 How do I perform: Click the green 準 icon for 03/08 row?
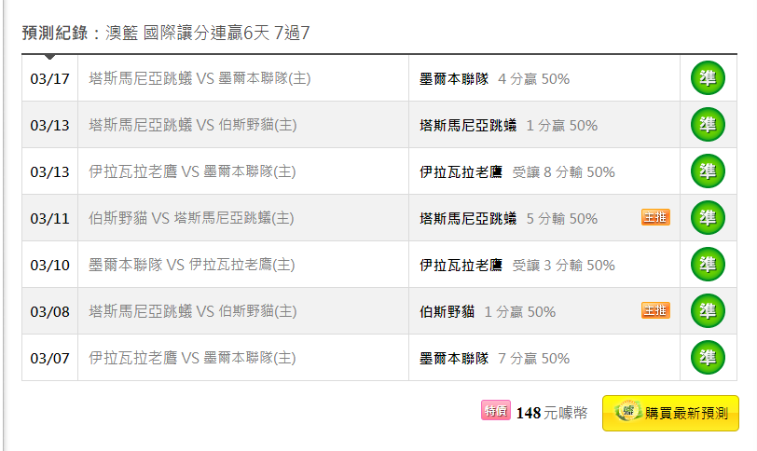click(708, 311)
